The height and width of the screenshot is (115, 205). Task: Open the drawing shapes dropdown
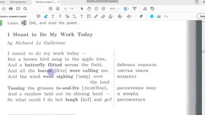(129, 16)
